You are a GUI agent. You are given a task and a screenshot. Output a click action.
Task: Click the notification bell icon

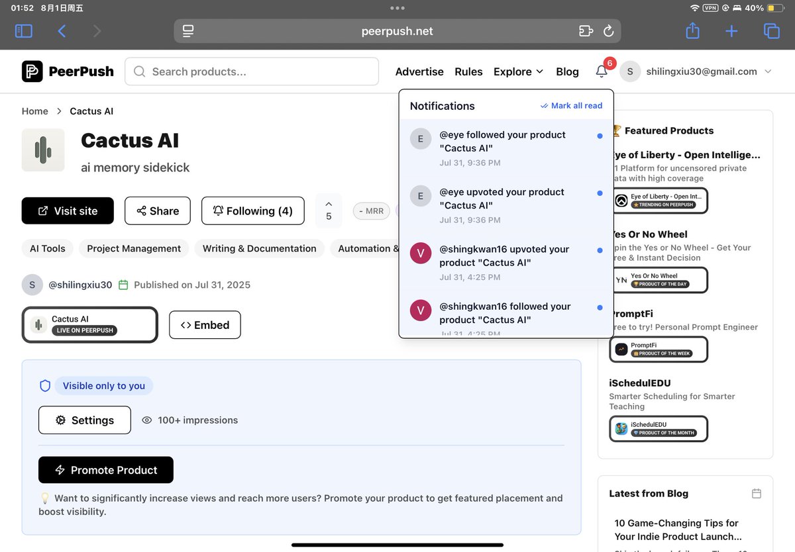[602, 71]
